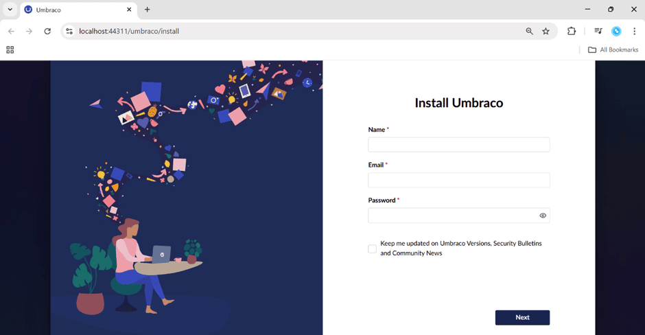Focus the Name input field
This screenshot has width=645, height=335.
[458, 145]
